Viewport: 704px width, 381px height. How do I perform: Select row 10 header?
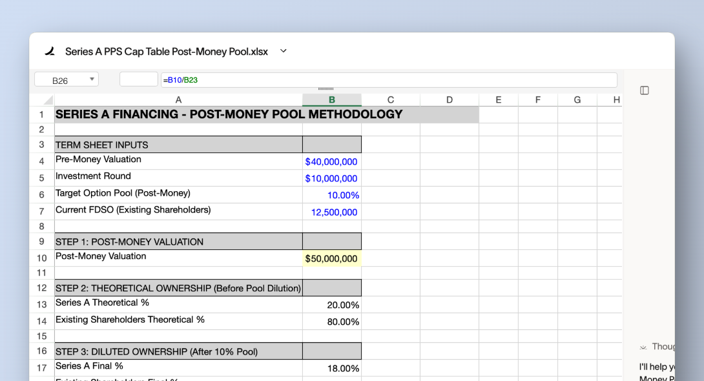point(42,258)
